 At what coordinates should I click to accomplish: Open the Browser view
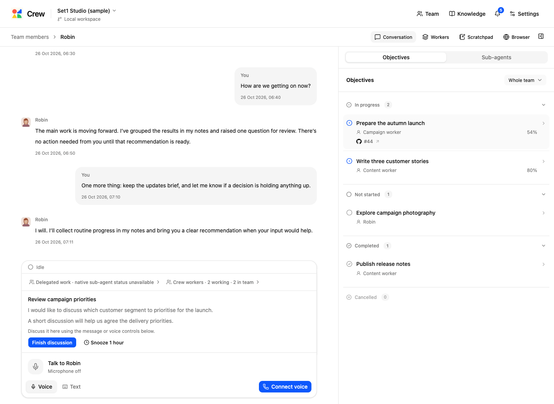tap(516, 37)
